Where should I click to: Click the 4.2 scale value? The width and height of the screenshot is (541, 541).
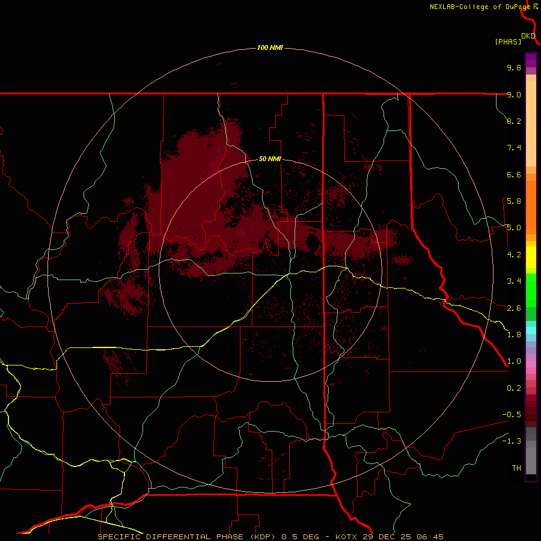514,255
